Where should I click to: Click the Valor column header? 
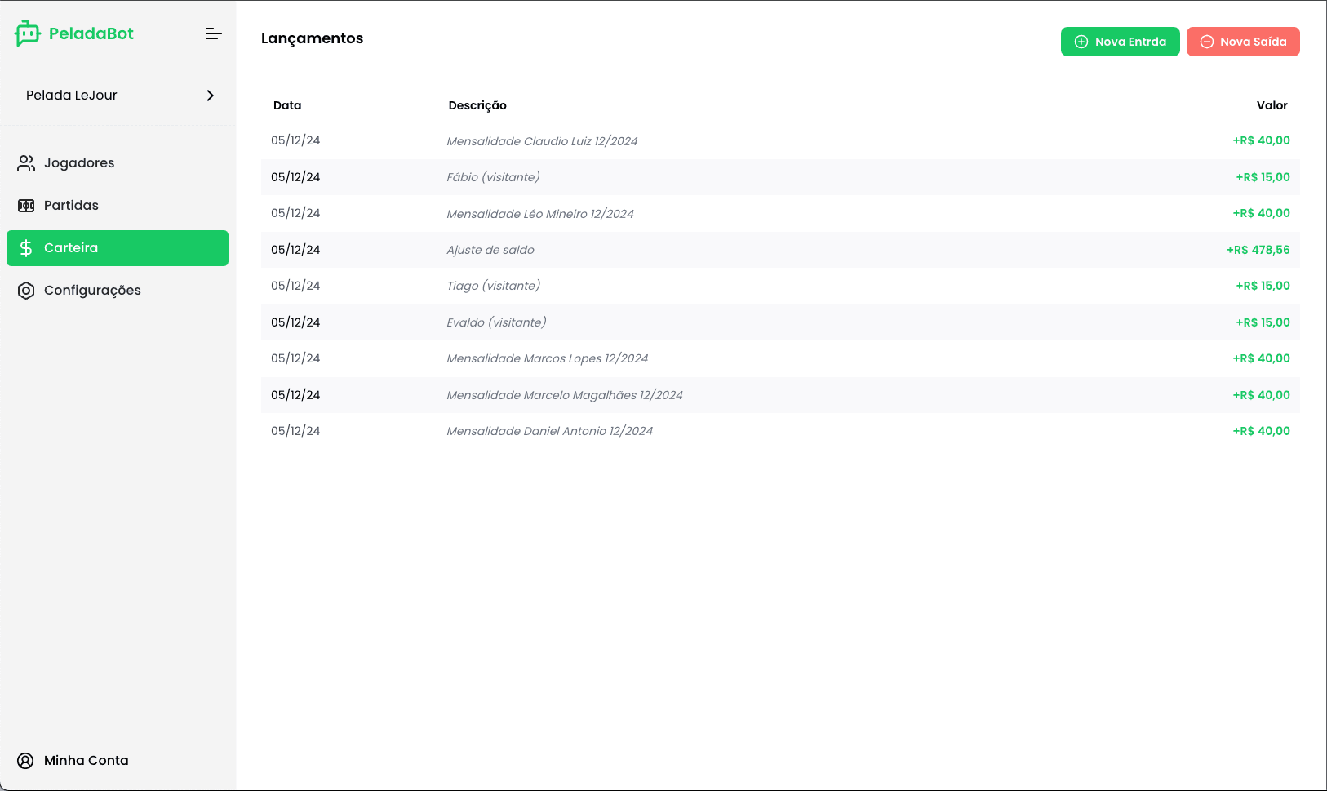pos(1272,105)
